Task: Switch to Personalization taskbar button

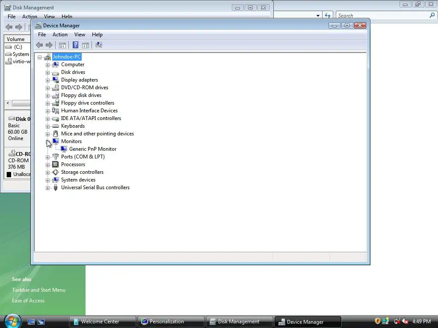Action: (x=171, y=322)
